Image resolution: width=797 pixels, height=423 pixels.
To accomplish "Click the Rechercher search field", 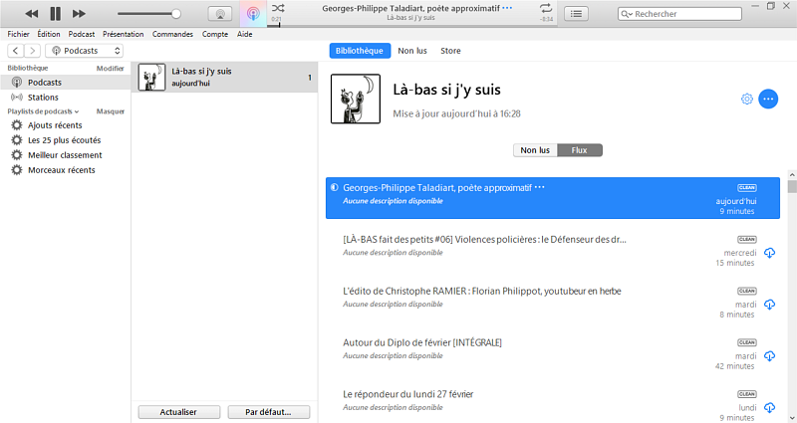I will tap(679, 14).
